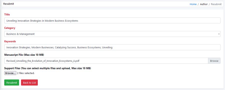
Task: Click the greyed Resubmit breadcrumb item
Action: 216,4
